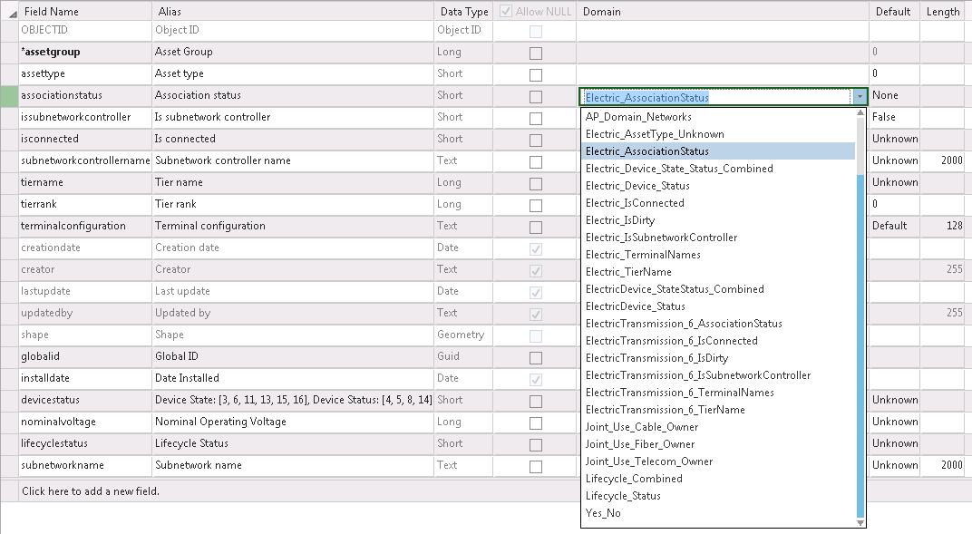
Task: Toggle Allow NULL for devicestatus field
Action: click(536, 402)
